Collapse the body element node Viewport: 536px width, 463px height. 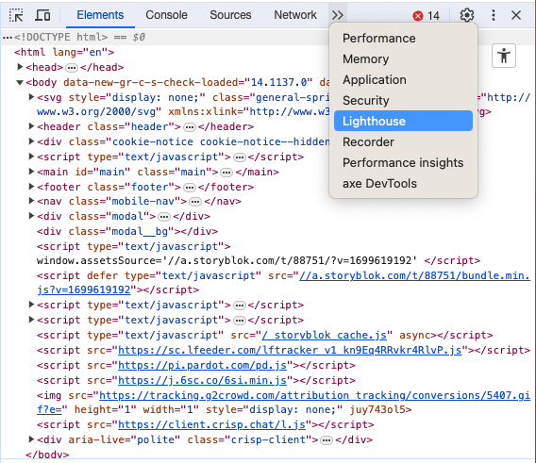pos(20,82)
